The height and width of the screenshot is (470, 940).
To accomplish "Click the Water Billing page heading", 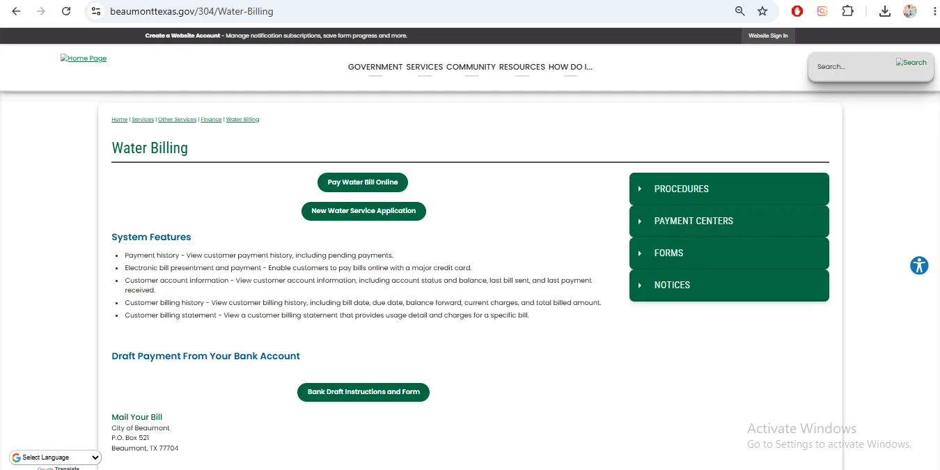I will (x=150, y=148).
